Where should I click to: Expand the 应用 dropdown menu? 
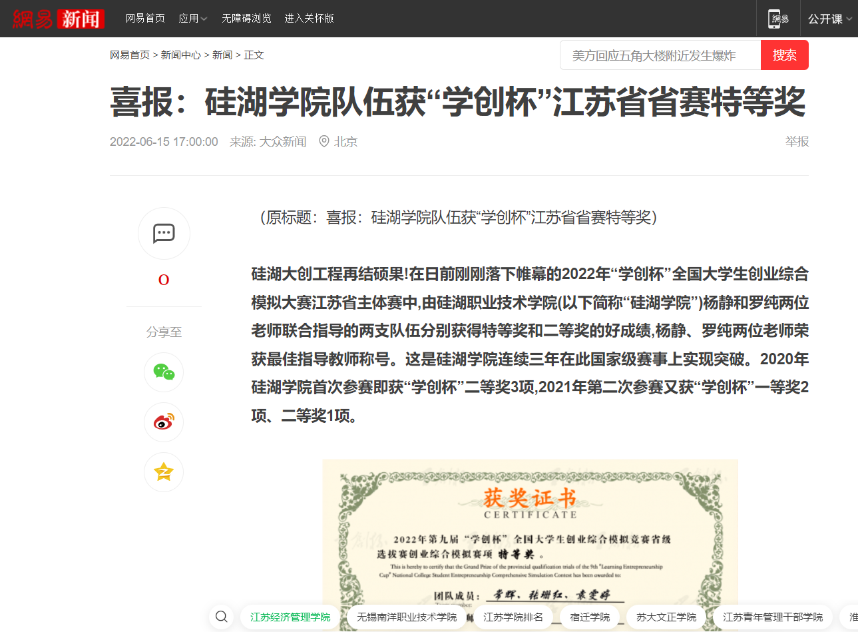193,19
